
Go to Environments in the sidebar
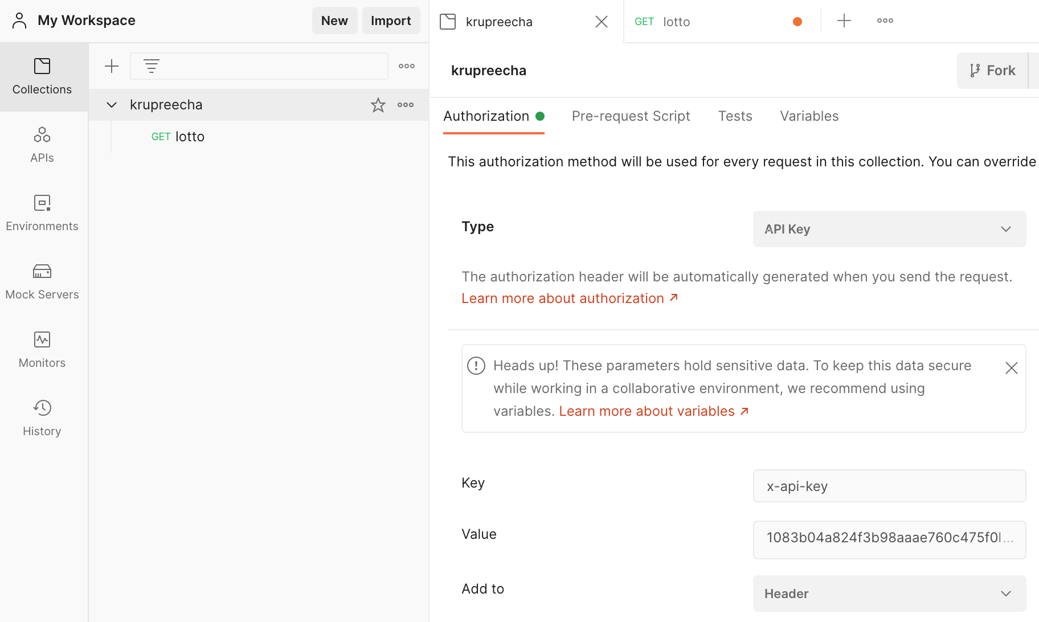(42, 213)
